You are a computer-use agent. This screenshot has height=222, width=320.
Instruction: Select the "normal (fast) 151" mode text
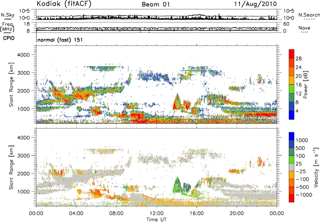click(60, 40)
